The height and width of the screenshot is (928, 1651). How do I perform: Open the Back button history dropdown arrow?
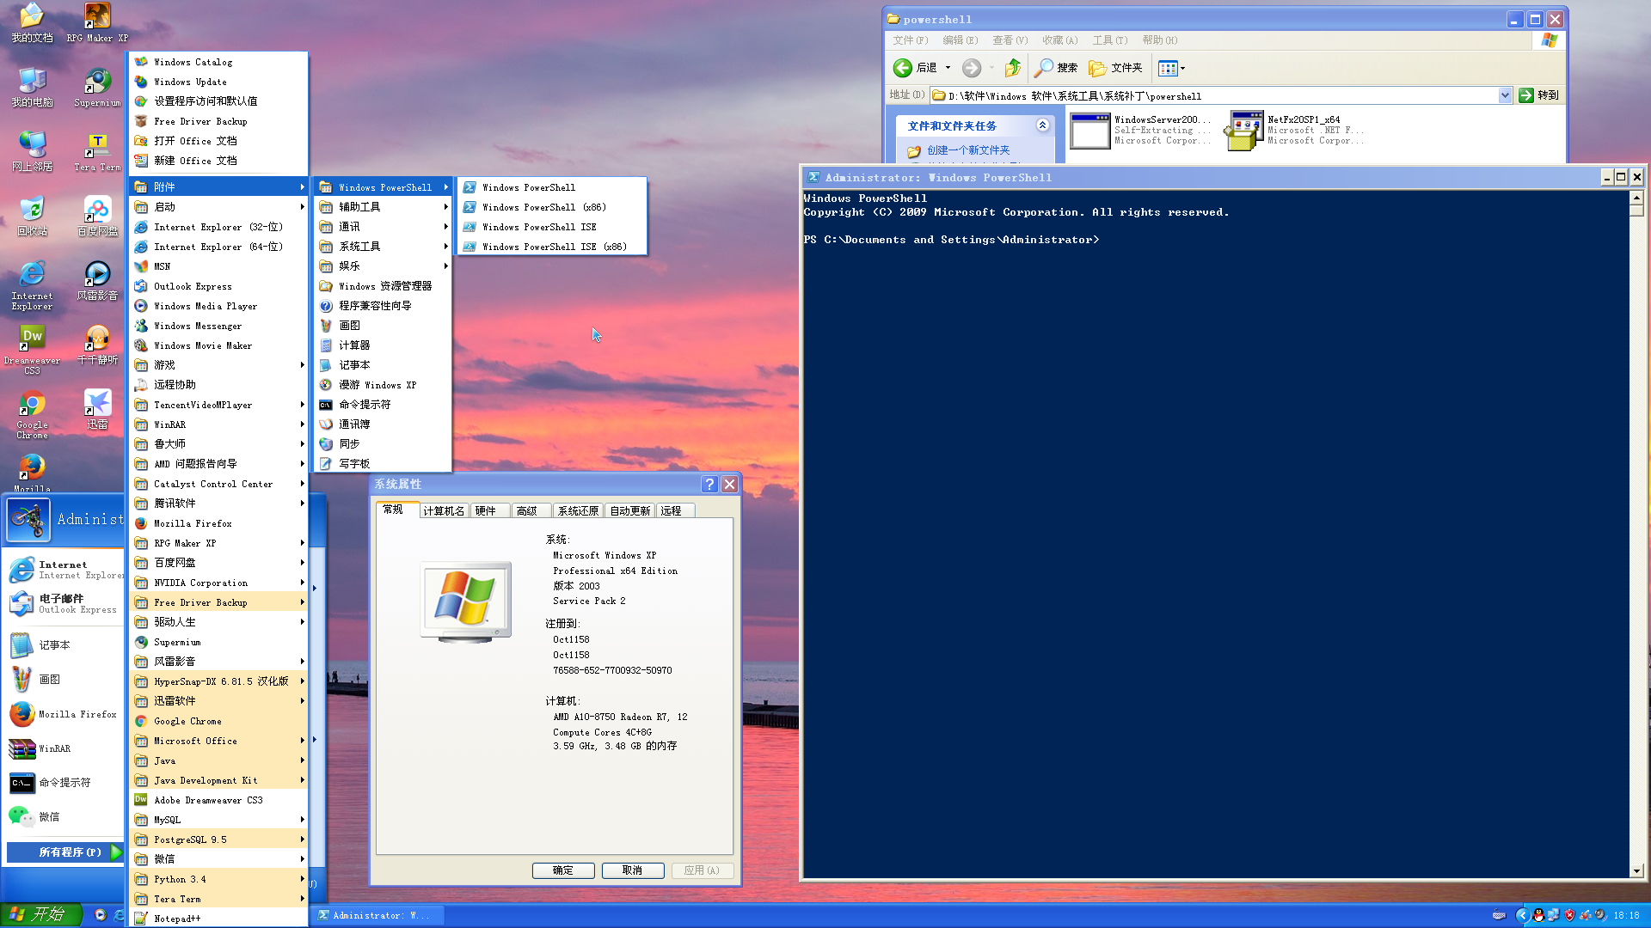pyautogui.click(x=948, y=68)
